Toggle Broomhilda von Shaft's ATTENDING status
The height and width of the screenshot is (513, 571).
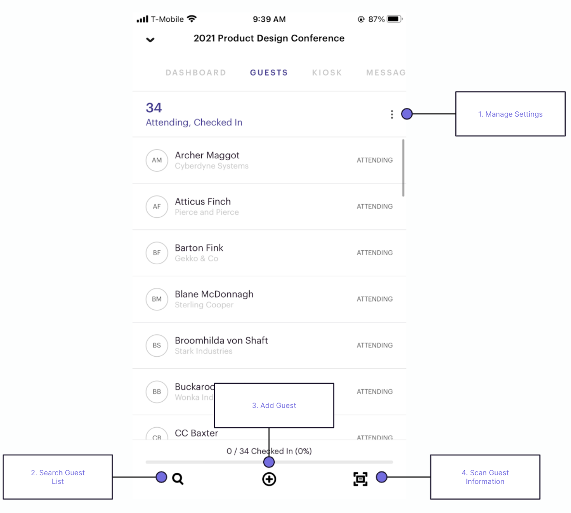[x=375, y=345]
